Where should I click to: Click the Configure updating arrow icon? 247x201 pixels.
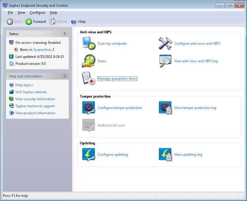point(89,155)
